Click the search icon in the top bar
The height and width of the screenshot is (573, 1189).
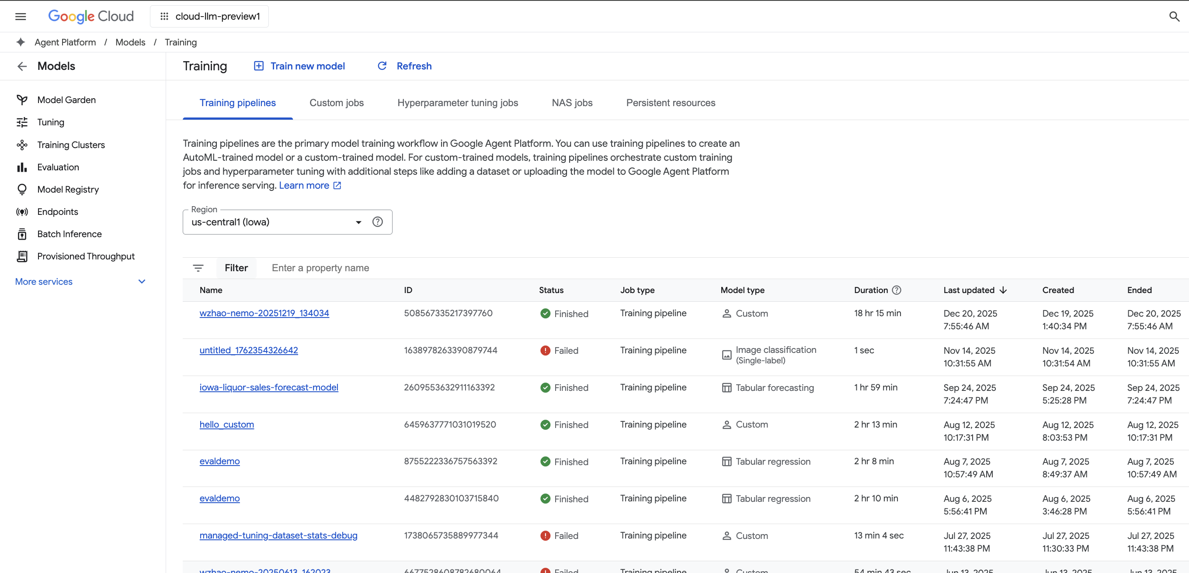(1174, 16)
